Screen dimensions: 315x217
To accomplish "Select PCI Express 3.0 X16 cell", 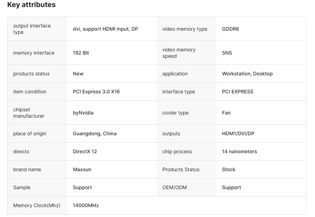I will (96, 92).
